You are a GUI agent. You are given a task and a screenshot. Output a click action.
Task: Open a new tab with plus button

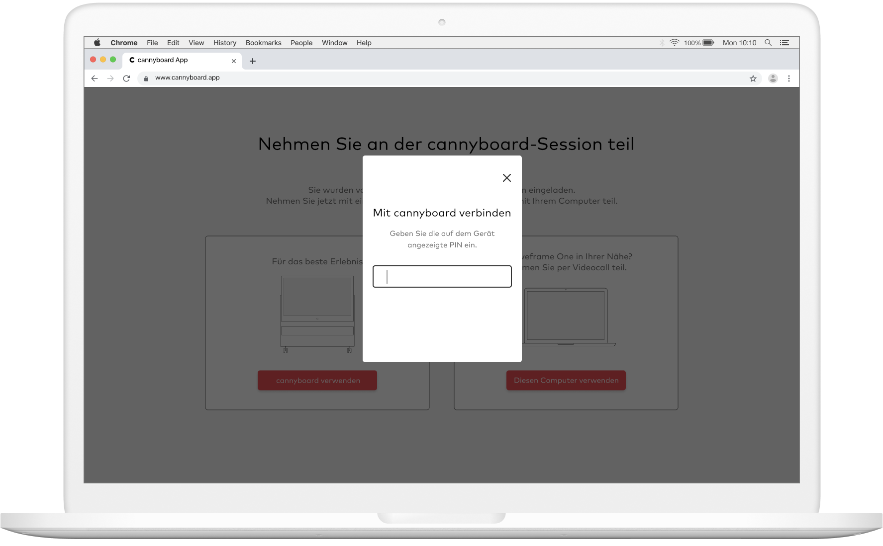pyautogui.click(x=253, y=61)
